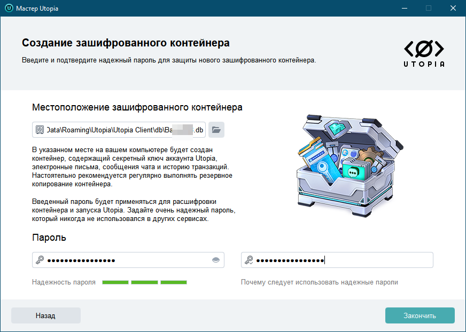Click the 'Мастер Utopia' window title
Viewport: 466px width, 332px height.
tap(37, 9)
